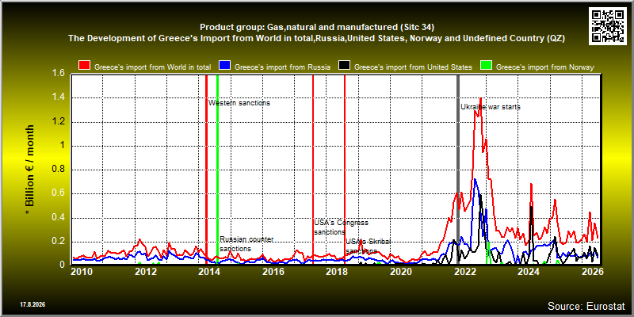Click the 2012 label on the x-axis
Image resolution: width=634 pixels, height=317 pixels.
pos(146,271)
